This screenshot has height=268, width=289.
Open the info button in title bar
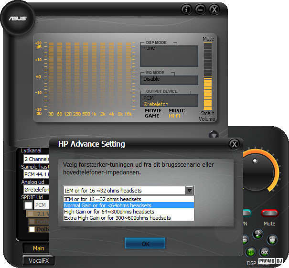pos(187,9)
